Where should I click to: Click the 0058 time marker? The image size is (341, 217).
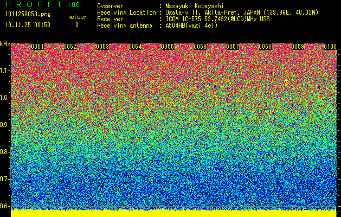click(x=265, y=47)
